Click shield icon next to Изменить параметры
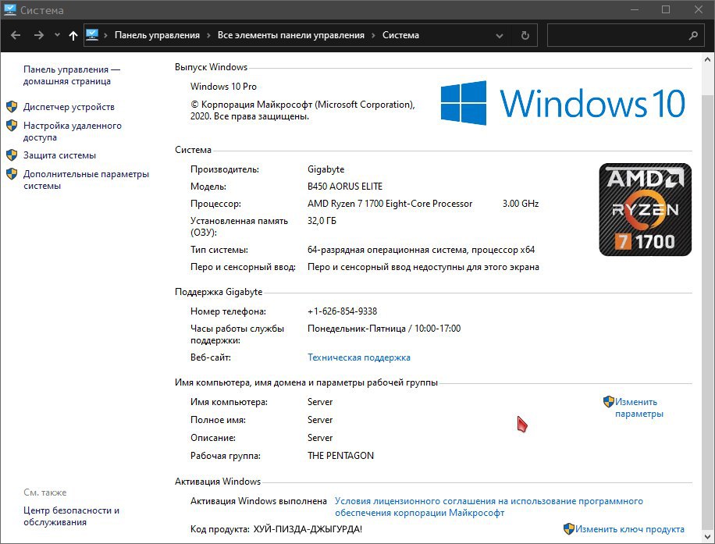The height and width of the screenshot is (544, 715). point(608,402)
